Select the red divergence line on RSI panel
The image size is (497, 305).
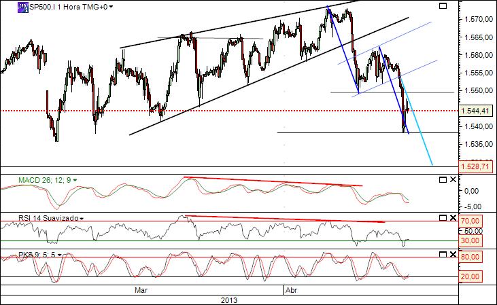pyautogui.click(x=286, y=219)
